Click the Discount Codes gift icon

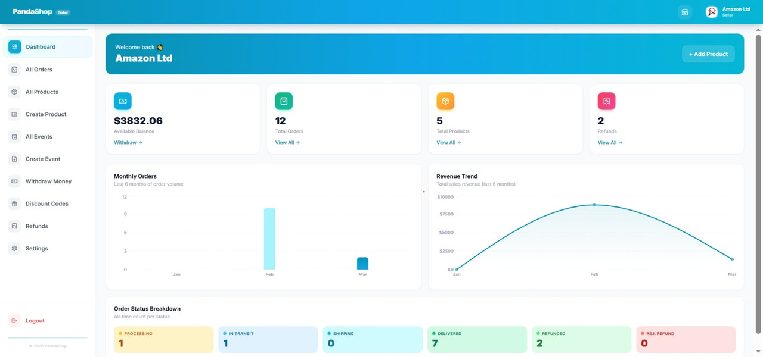coord(14,203)
